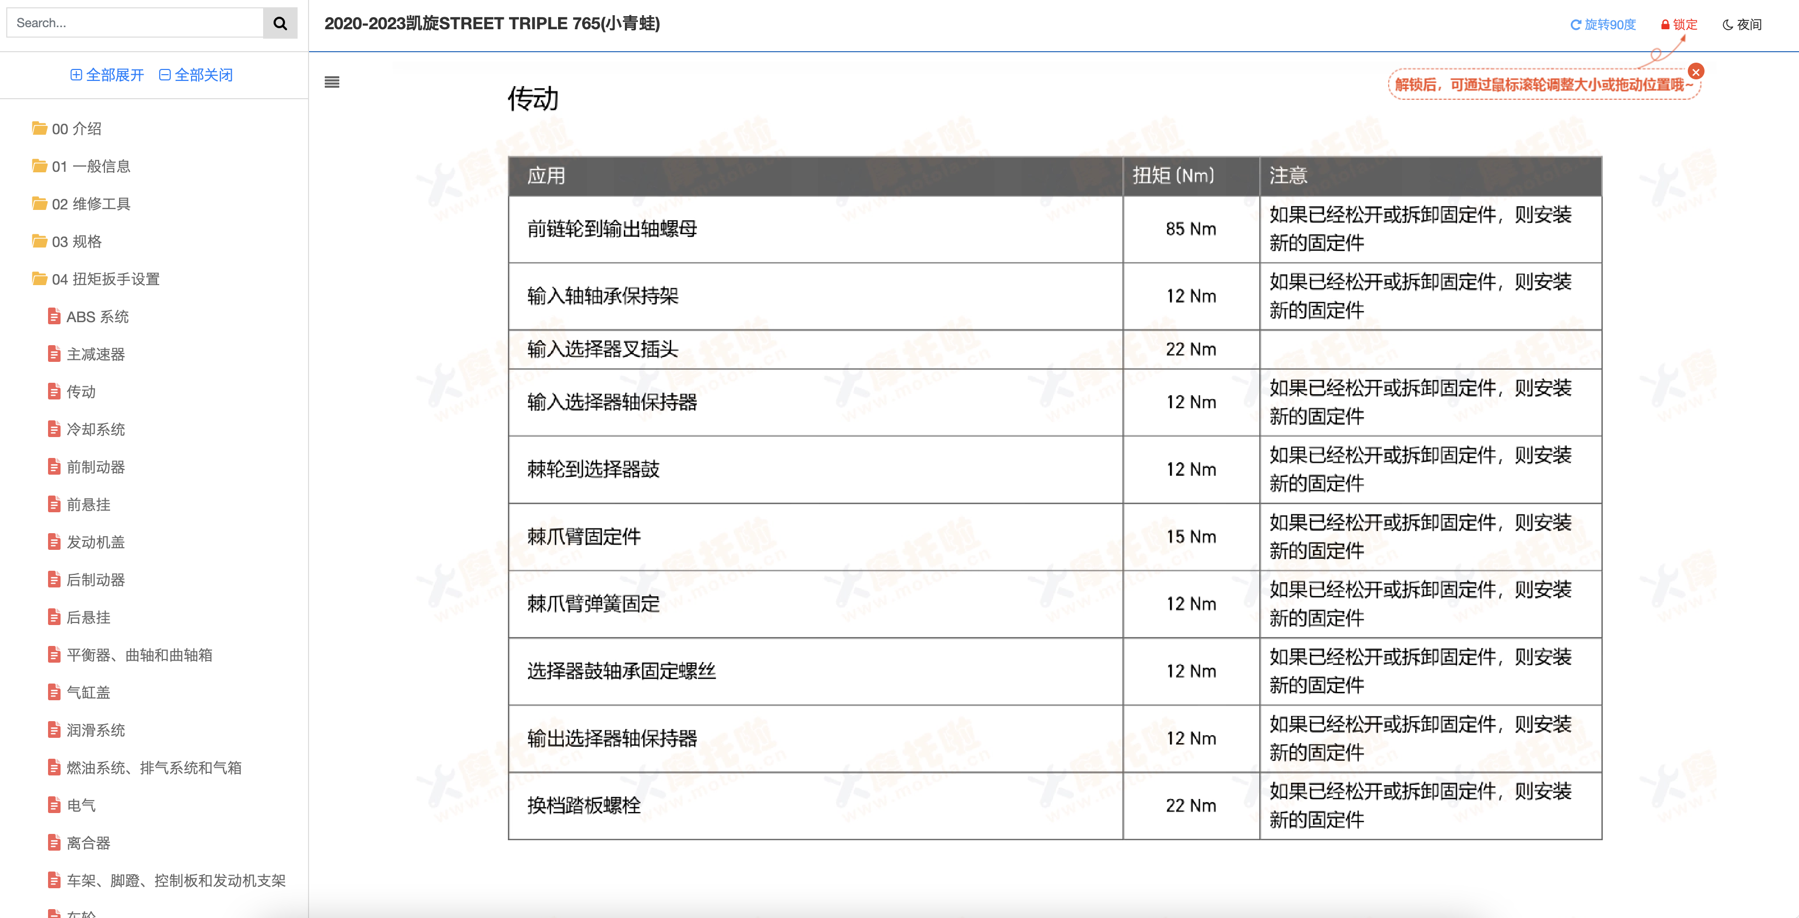1799x918 pixels.
Task: Click the search magnifier button
Action: 280,23
